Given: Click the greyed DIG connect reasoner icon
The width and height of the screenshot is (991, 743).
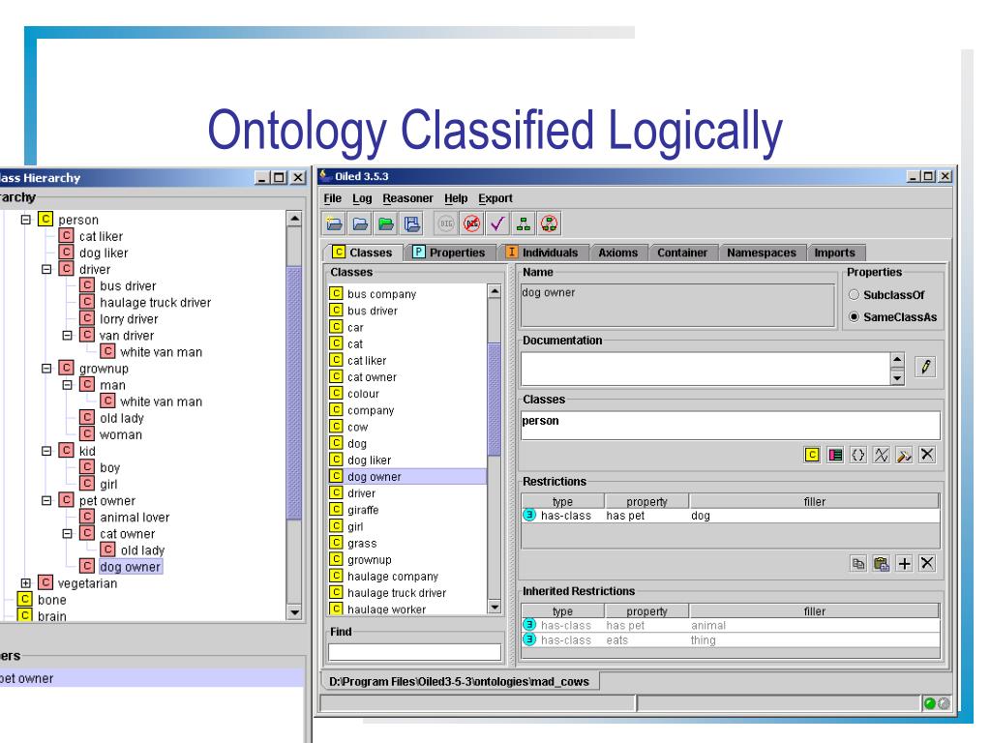Looking at the screenshot, I should (x=446, y=223).
